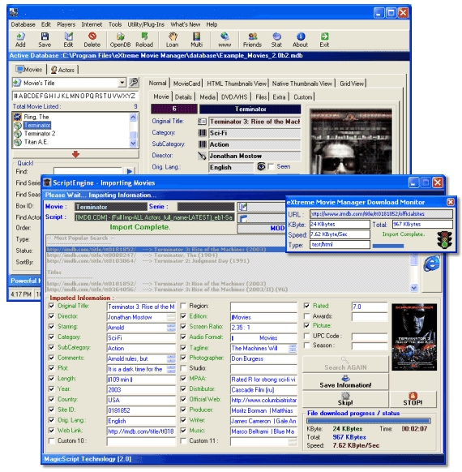Open the Movie's Title sort dropdown
462x472 pixels.
(122, 83)
